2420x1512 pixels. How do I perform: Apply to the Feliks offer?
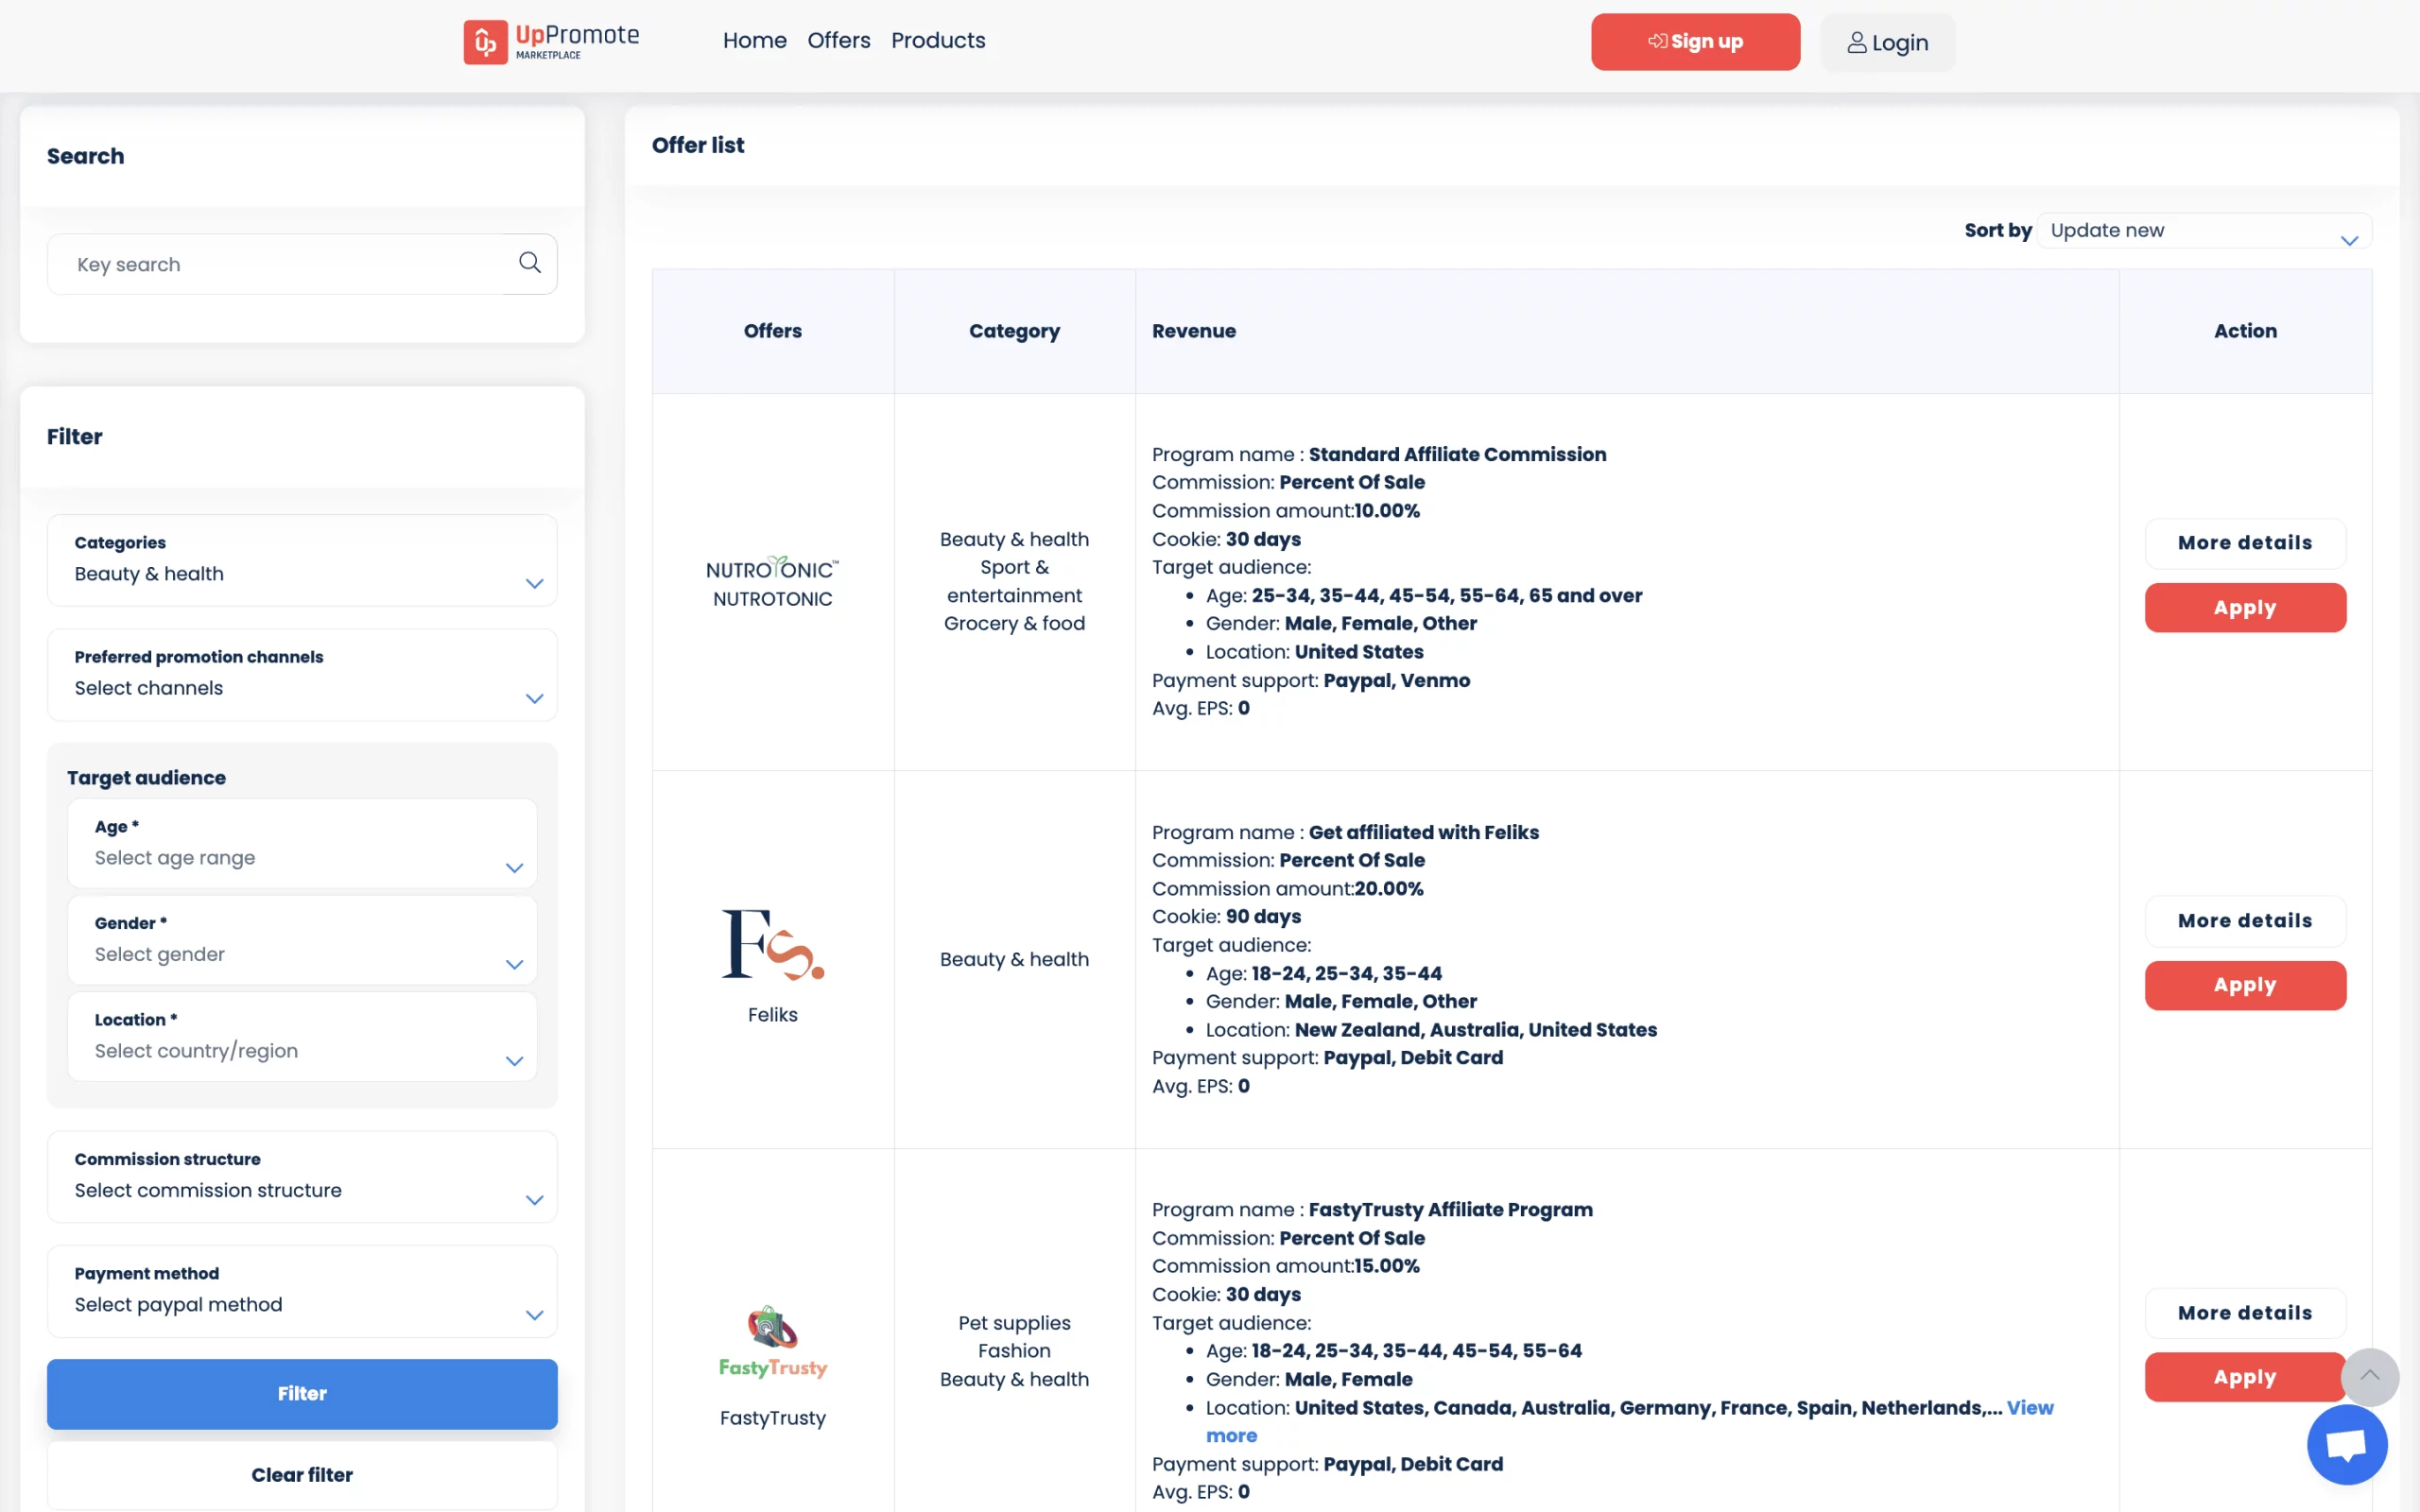2245,985
